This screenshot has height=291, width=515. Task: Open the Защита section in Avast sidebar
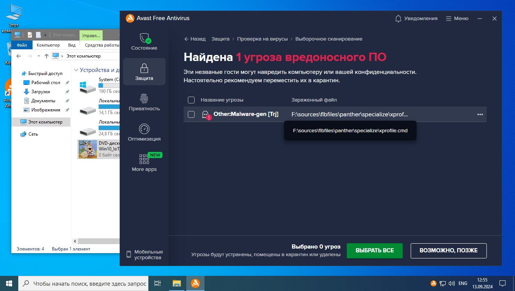coord(144,72)
